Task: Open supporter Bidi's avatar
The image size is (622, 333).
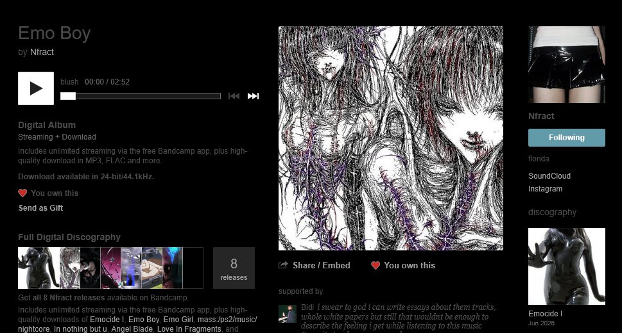Action: click(x=287, y=314)
